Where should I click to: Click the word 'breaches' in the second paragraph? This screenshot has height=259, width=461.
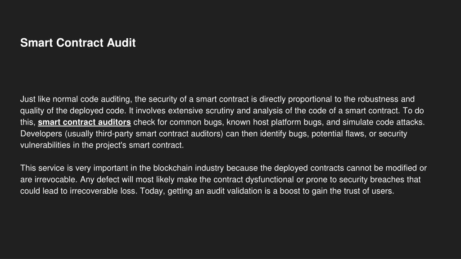[x=387, y=179]
